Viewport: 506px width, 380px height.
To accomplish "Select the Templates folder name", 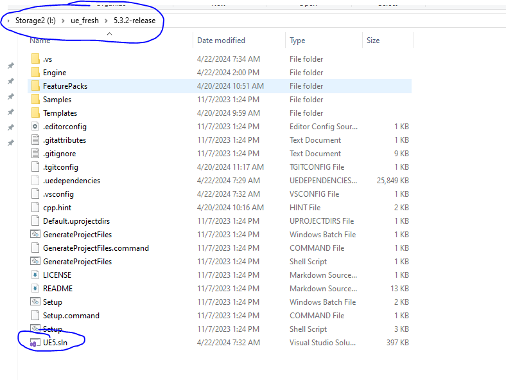I will click(60, 113).
